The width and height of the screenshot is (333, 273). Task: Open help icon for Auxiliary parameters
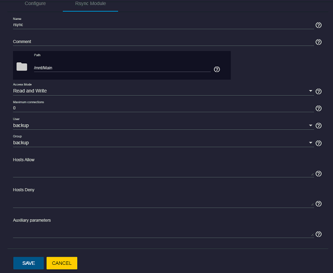pyautogui.click(x=318, y=234)
